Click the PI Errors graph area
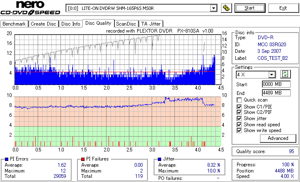Screen dimensions: 300x182 (118, 59)
